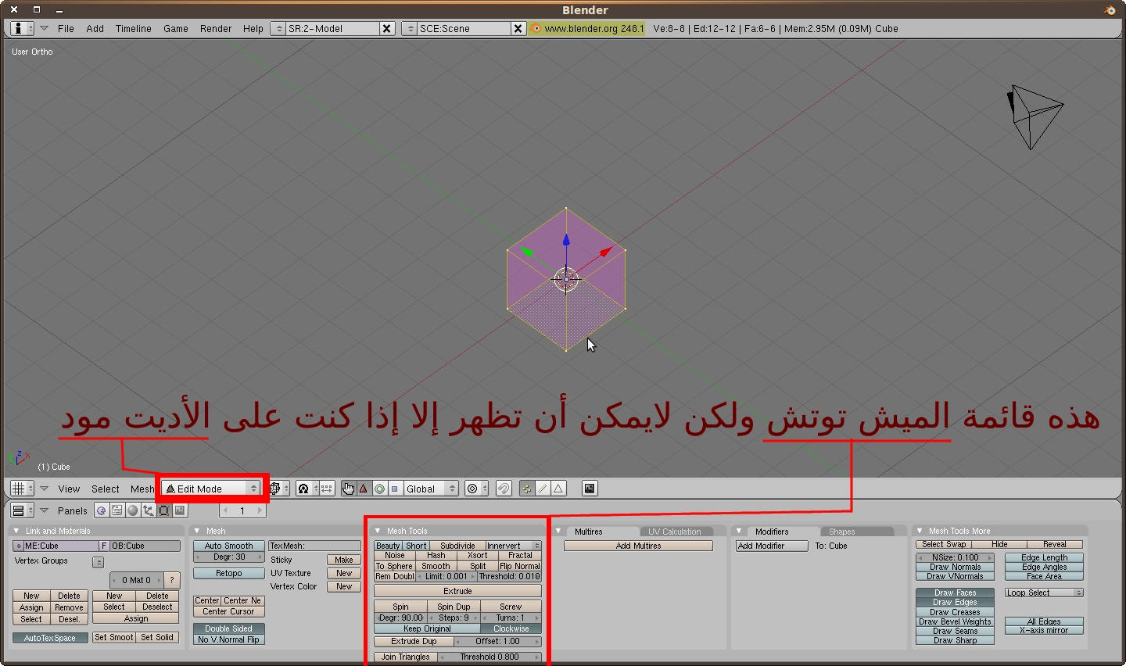Click the proportional edit circle icon

pos(476,489)
